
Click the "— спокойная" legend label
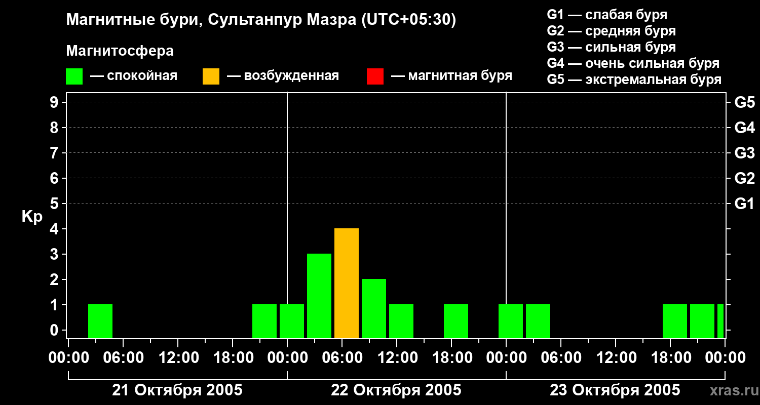(134, 76)
